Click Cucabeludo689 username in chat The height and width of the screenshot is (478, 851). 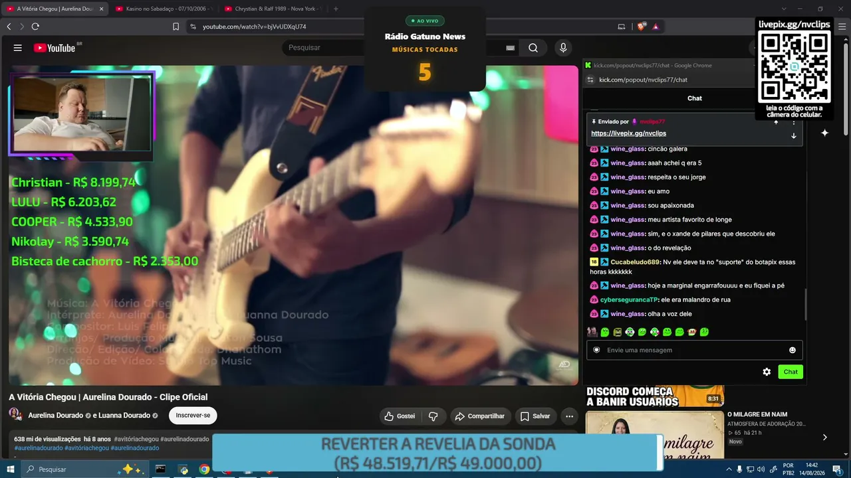(635, 262)
